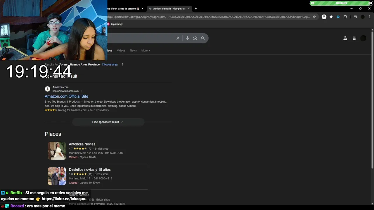Click the phone number 011 6235-7007
Screen dimensions: 374x210
tap(114, 153)
